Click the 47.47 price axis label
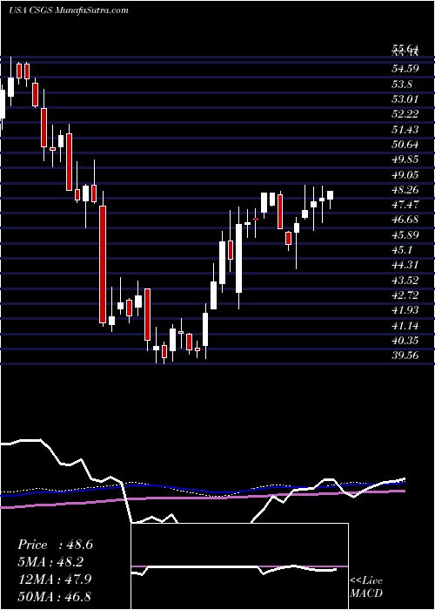The width and height of the screenshot is (435, 610). 405,205
